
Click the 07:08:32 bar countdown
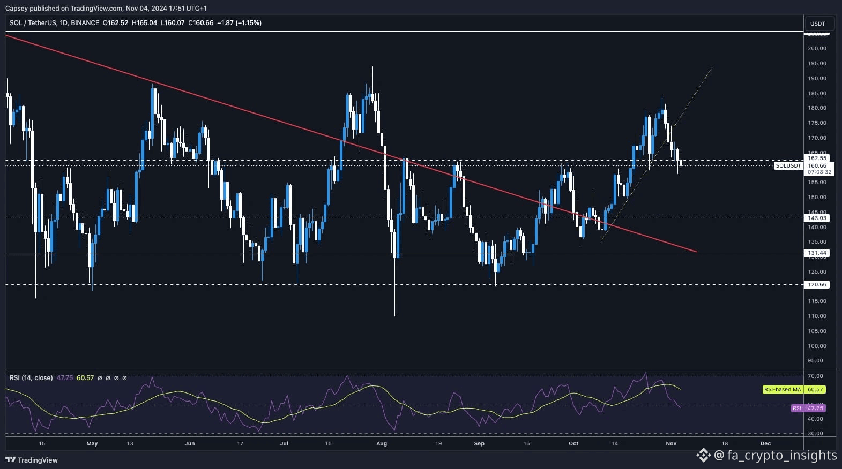click(819, 172)
